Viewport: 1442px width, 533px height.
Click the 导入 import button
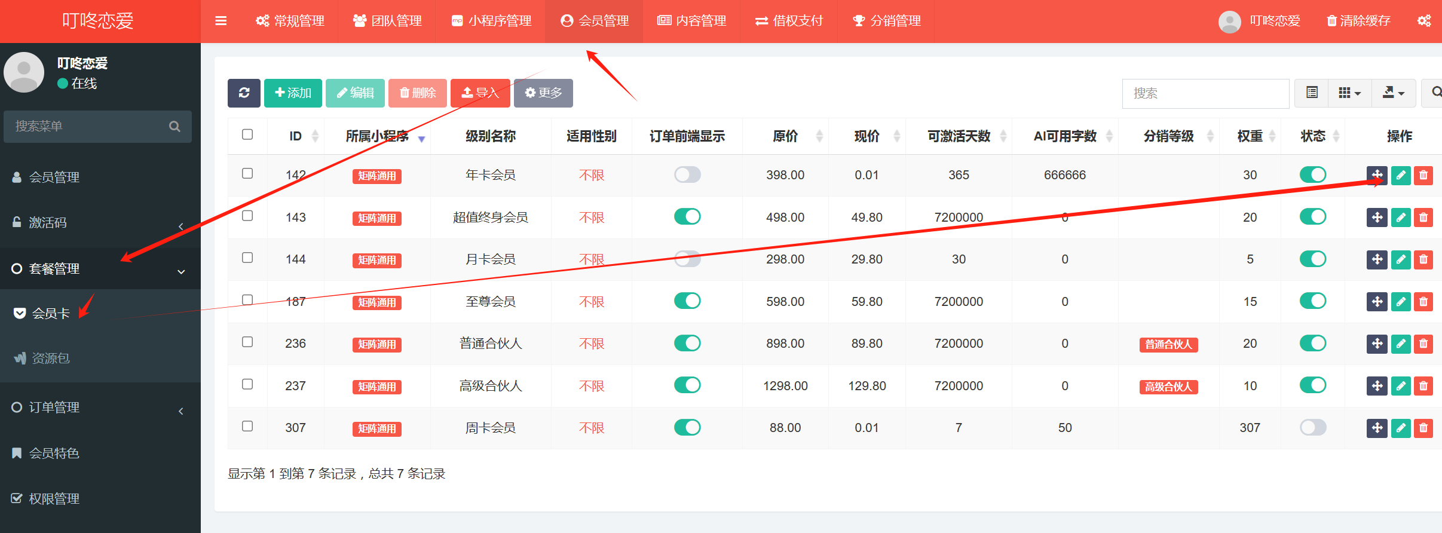tap(480, 93)
